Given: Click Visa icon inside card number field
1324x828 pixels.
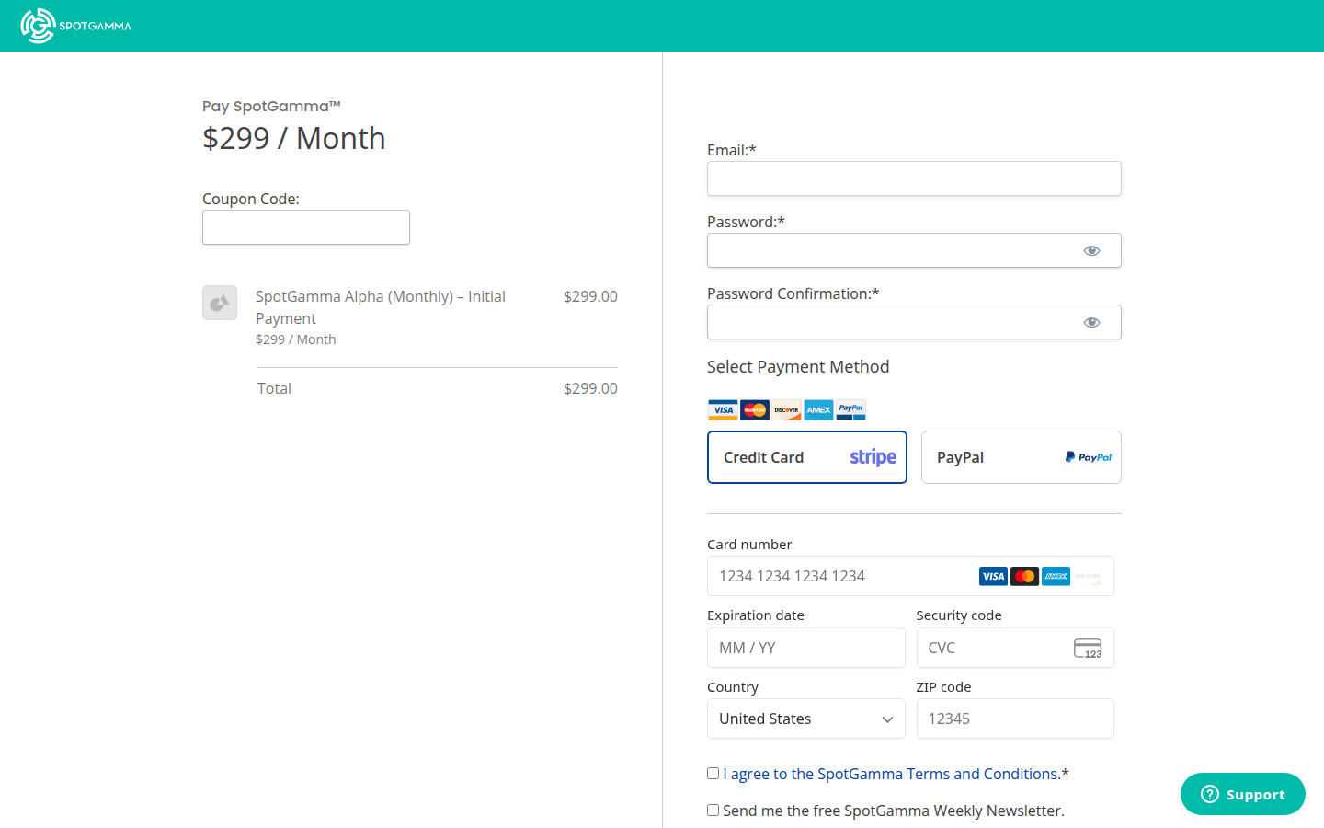Looking at the screenshot, I should point(993,576).
